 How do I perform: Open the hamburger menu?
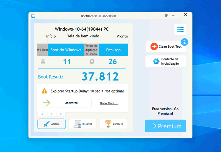click(x=180, y=30)
